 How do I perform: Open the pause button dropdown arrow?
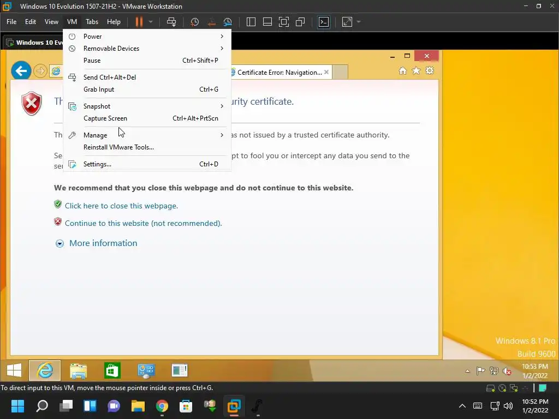click(151, 22)
